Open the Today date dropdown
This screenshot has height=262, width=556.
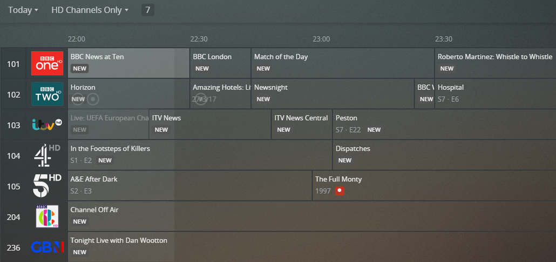point(23,10)
